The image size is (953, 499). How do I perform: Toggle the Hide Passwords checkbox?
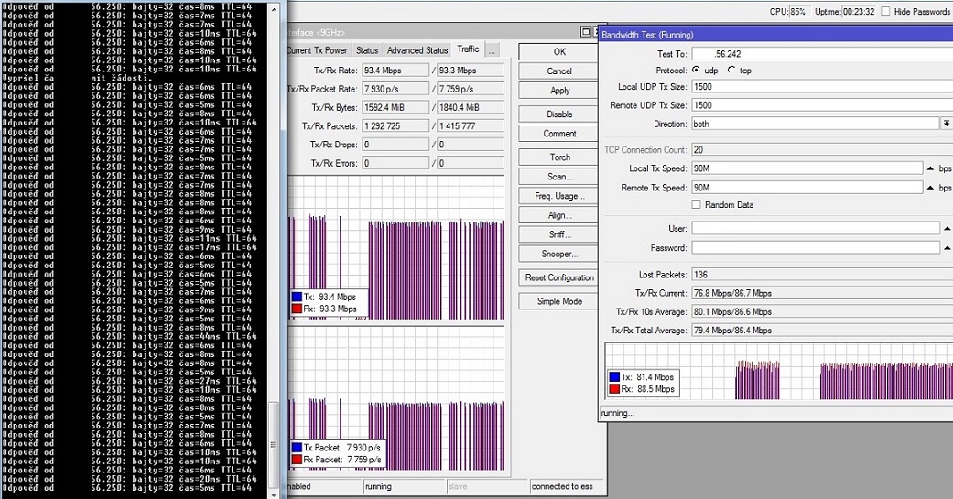(885, 12)
